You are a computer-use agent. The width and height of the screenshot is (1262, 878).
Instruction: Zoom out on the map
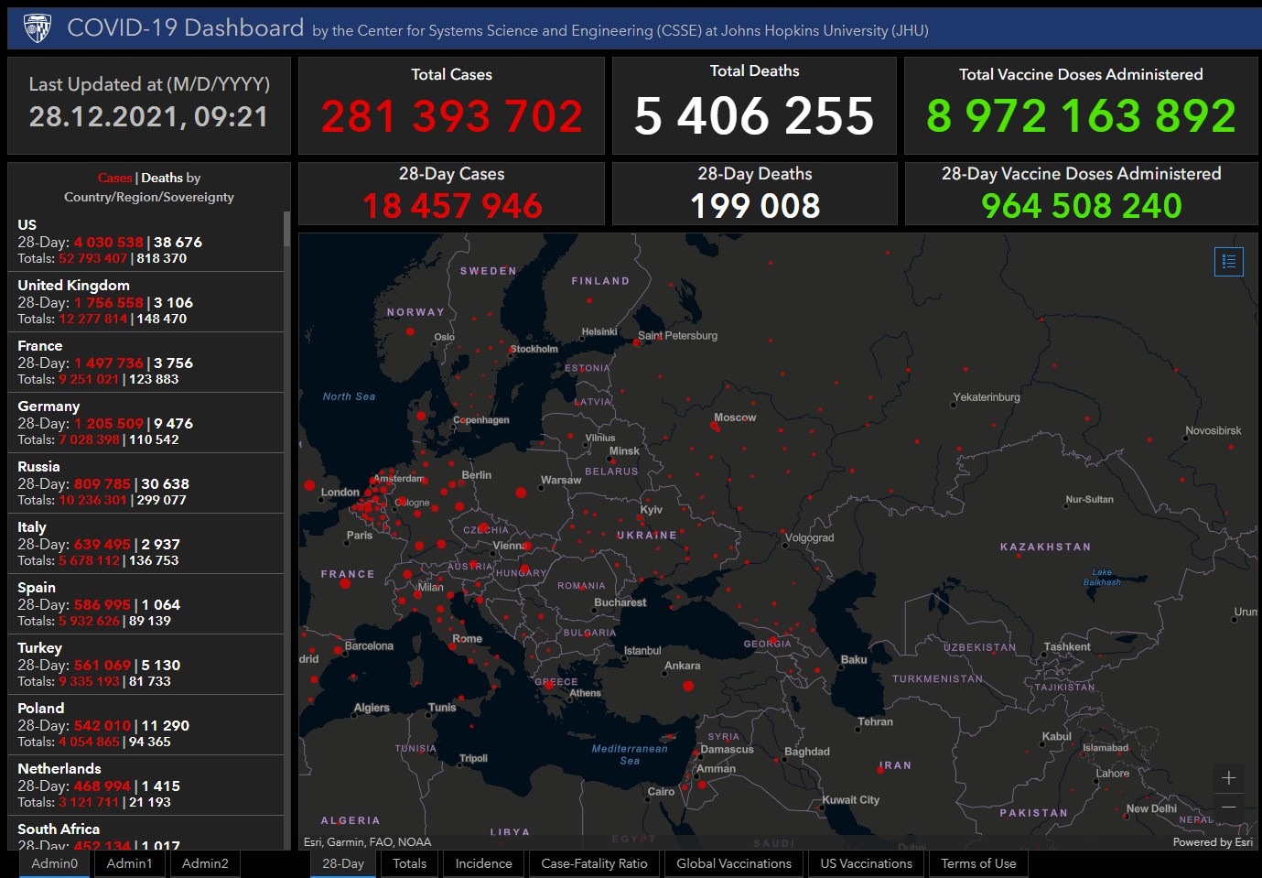(1228, 808)
